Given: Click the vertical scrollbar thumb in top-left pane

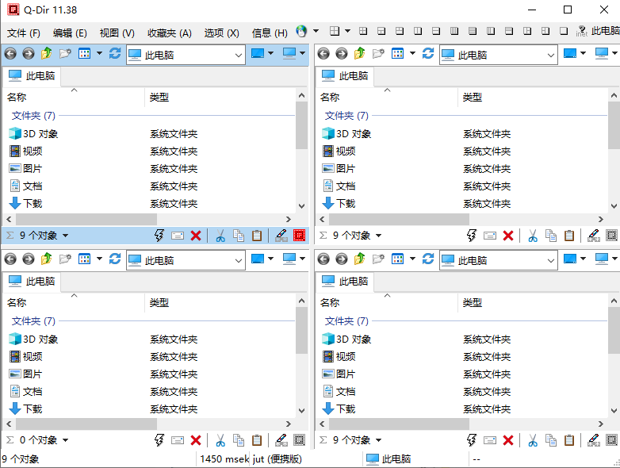Looking at the screenshot, I should point(301,125).
